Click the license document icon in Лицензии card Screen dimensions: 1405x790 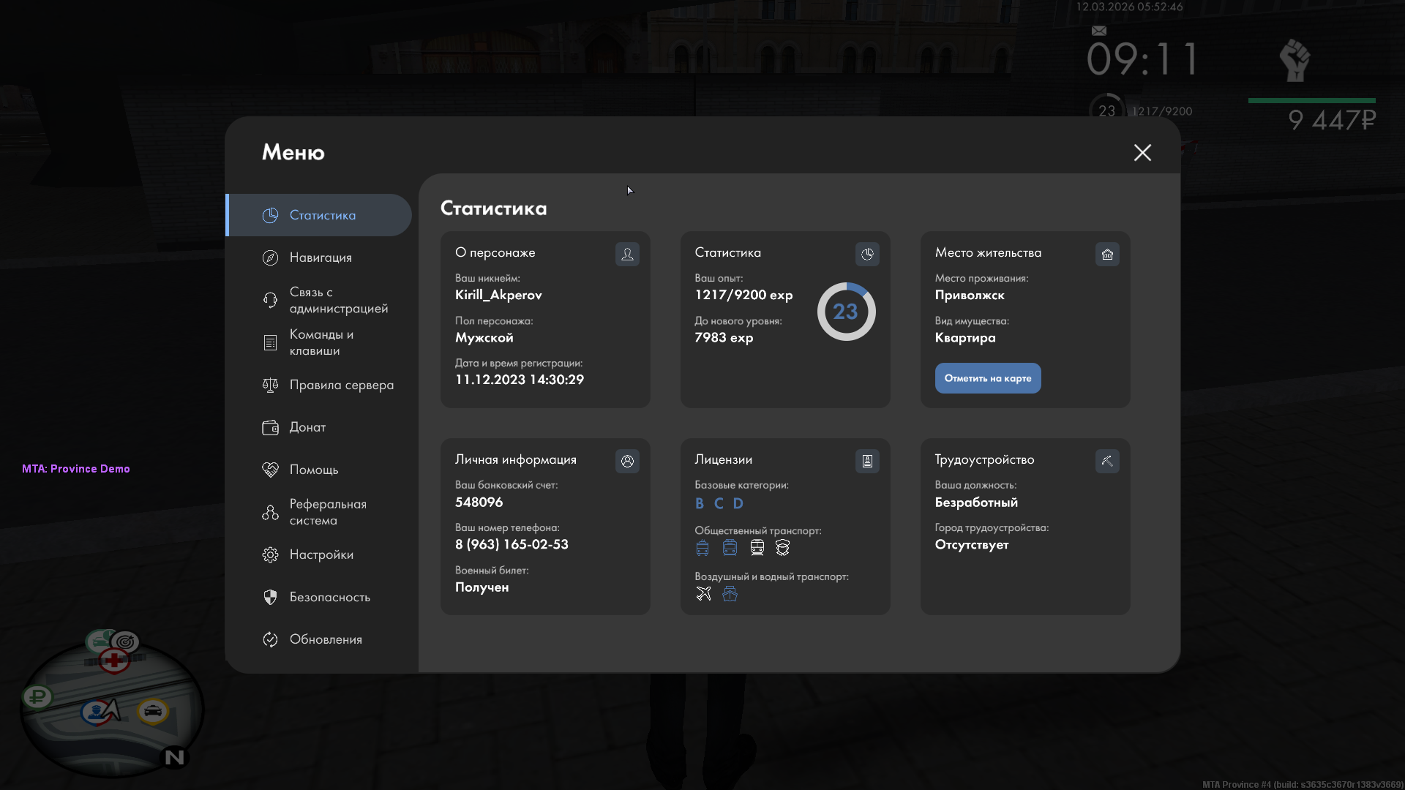(867, 462)
